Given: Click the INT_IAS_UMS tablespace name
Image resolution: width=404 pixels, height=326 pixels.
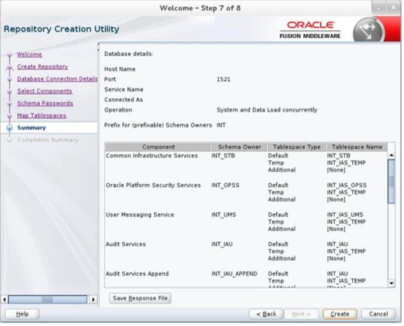Looking at the screenshot, I should pos(345,214).
